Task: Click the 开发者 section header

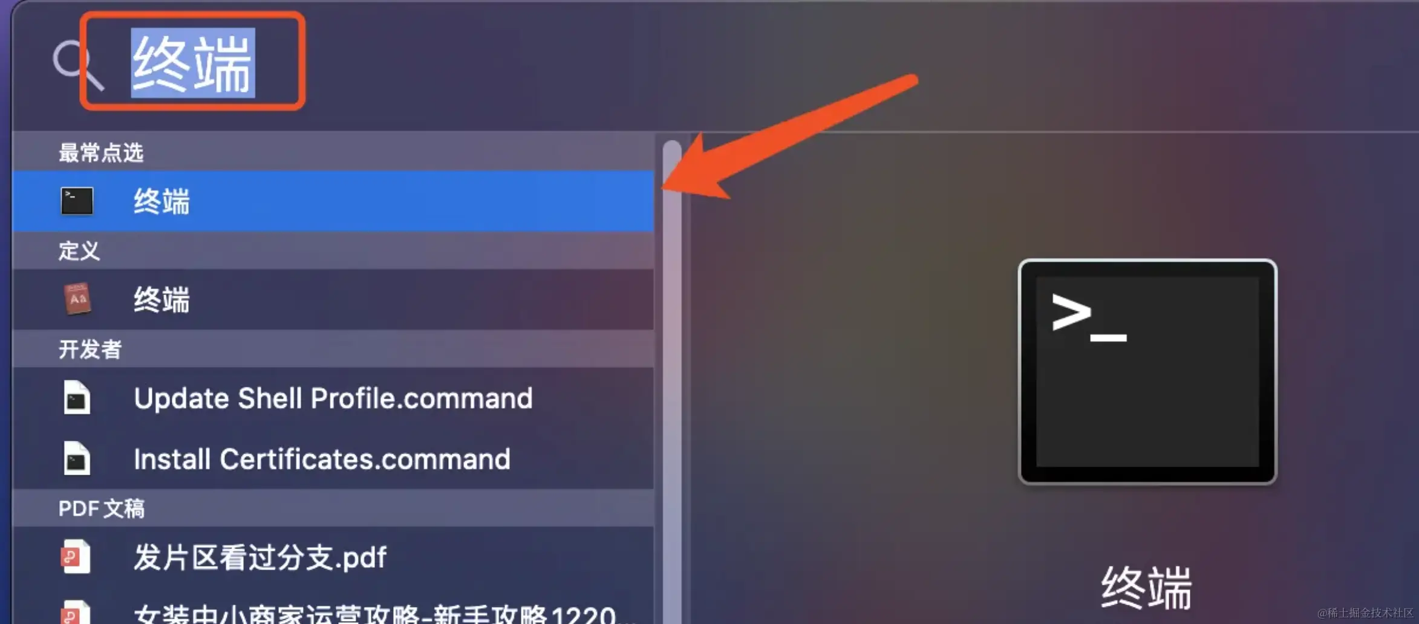Action: [x=90, y=349]
